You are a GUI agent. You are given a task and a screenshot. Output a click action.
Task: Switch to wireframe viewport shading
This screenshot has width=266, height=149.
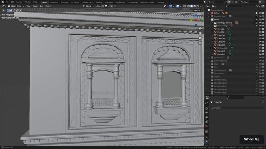point(189,6)
